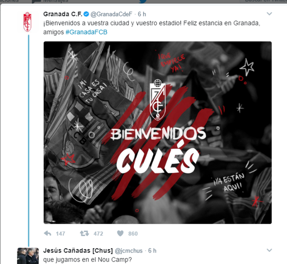The width and height of the screenshot is (287, 264).
Task: Retweet the Granada C.F. welcome tweet
Action: pos(84,234)
